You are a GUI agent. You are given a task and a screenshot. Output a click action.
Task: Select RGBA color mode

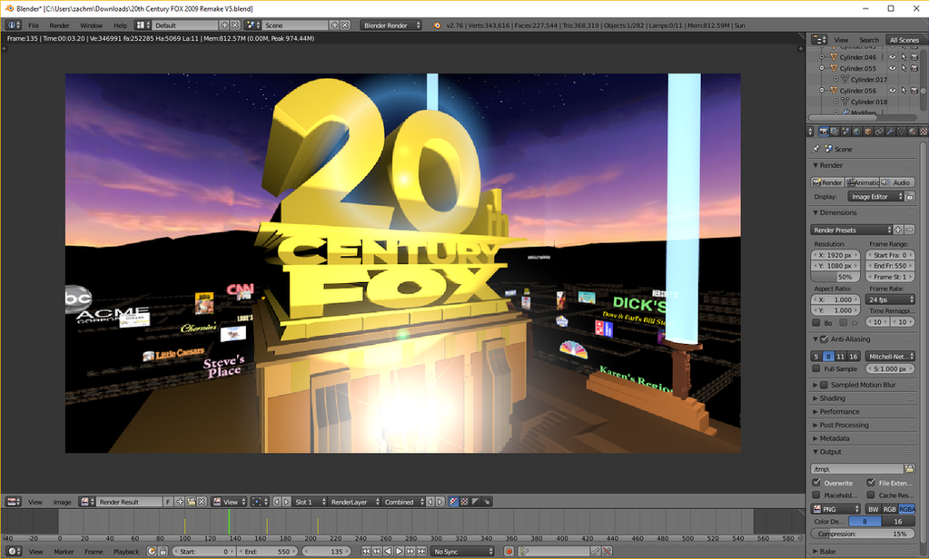coord(907,509)
